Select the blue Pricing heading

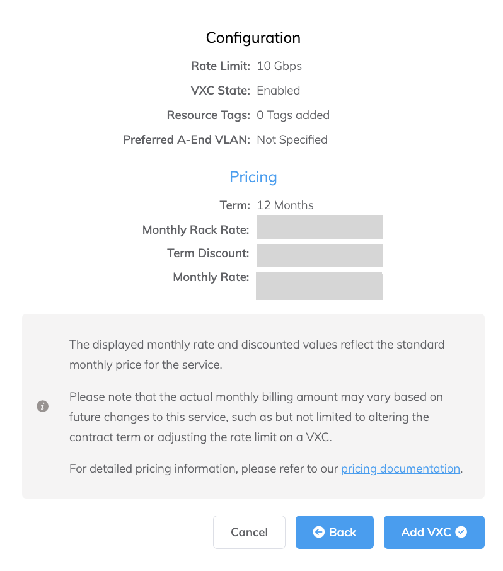click(x=253, y=177)
